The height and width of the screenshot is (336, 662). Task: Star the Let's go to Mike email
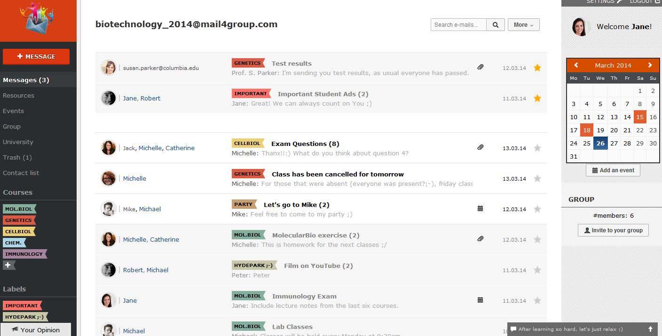(x=537, y=209)
